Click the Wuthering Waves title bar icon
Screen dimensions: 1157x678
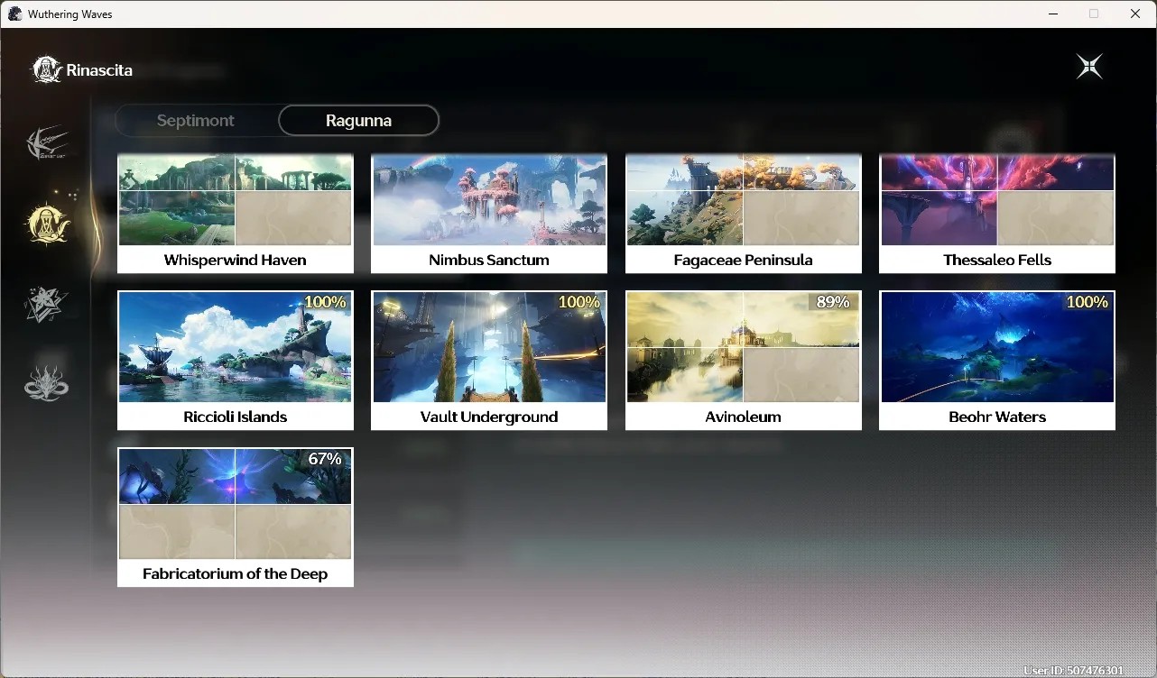(14, 14)
